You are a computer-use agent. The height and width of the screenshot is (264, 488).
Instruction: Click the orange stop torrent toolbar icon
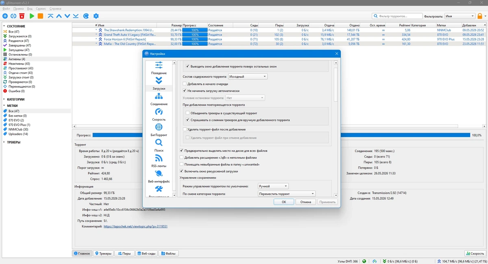[40, 16]
